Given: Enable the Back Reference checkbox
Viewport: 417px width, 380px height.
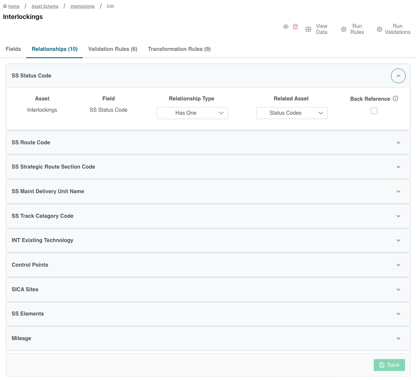Looking at the screenshot, I should 374,111.
